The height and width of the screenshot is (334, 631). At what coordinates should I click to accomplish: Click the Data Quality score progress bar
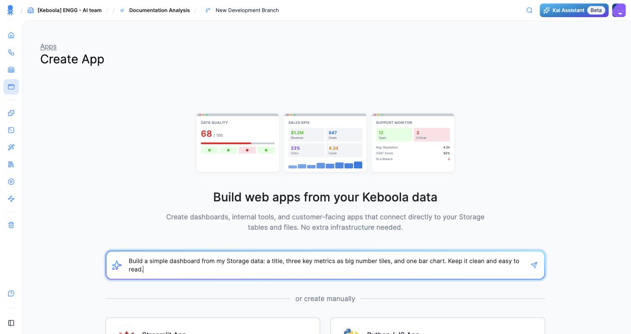(x=238, y=143)
